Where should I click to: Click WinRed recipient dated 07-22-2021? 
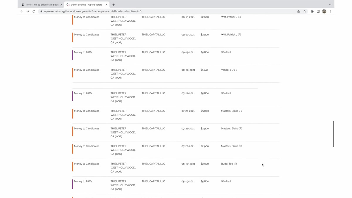(226, 93)
